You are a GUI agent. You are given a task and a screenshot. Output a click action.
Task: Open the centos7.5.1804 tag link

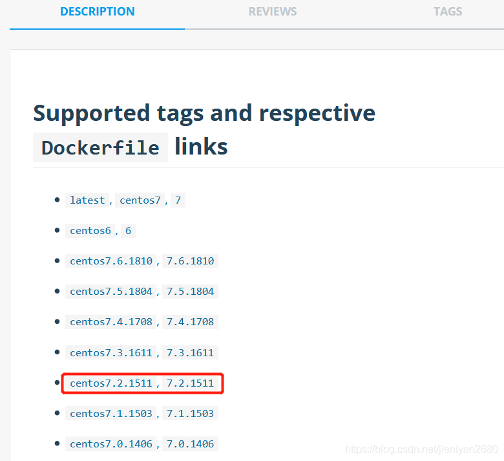point(111,292)
